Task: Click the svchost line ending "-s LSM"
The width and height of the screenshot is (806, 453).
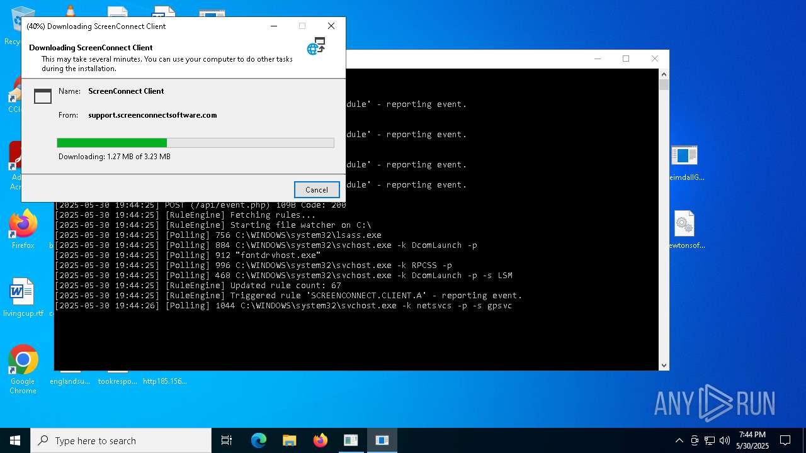Action: (x=283, y=276)
